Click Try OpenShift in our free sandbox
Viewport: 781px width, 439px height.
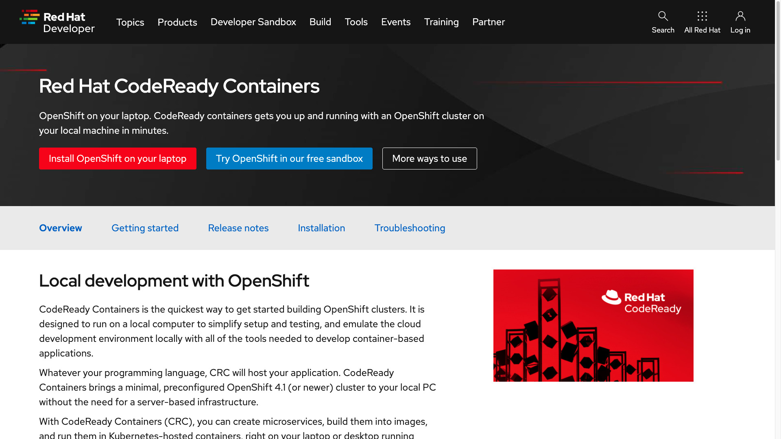[289, 159]
